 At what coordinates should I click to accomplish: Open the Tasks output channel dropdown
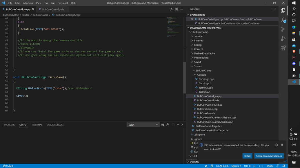click(143, 125)
